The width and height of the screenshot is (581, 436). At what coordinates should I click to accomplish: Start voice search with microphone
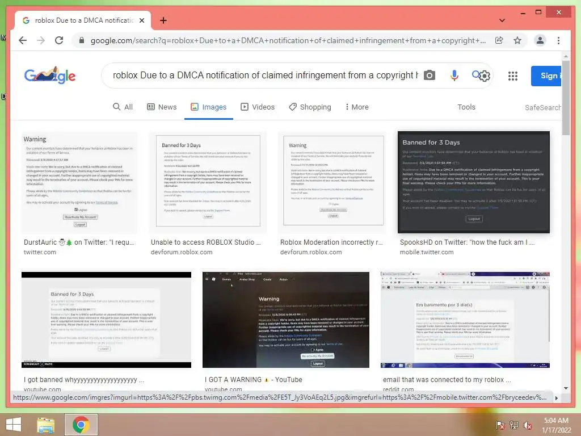454,76
